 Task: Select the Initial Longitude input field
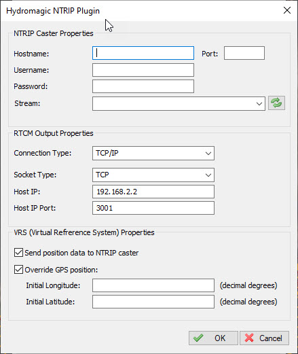point(153,285)
